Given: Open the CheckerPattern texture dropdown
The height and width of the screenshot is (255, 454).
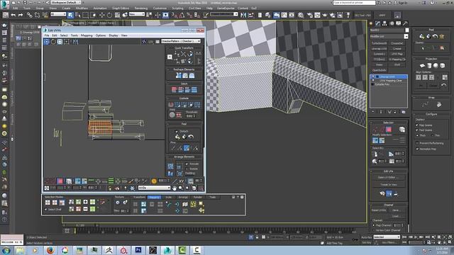Looking at the screenshot, I should tap(181, 41).
